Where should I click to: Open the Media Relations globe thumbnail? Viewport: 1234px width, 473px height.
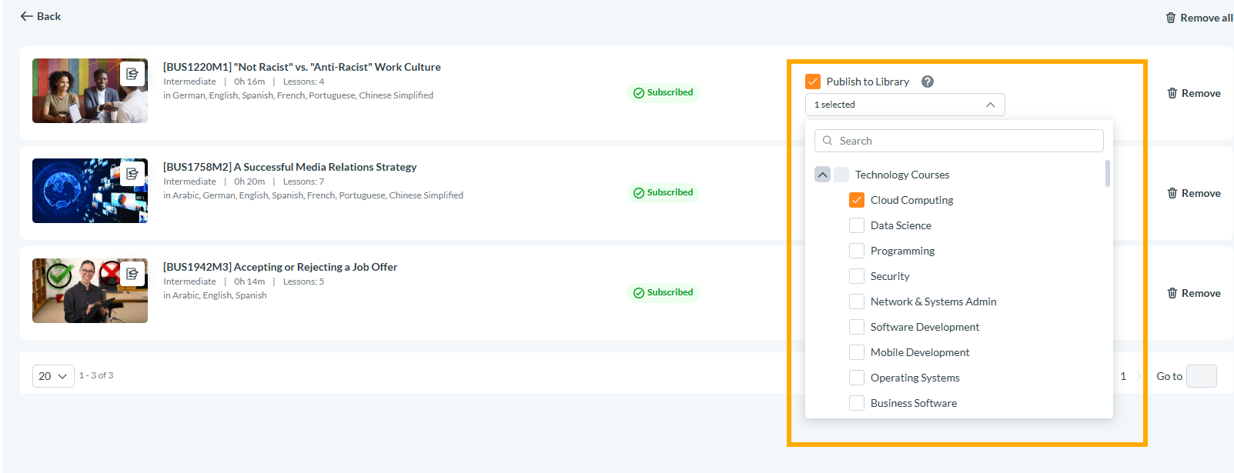[x=90, y=191]
